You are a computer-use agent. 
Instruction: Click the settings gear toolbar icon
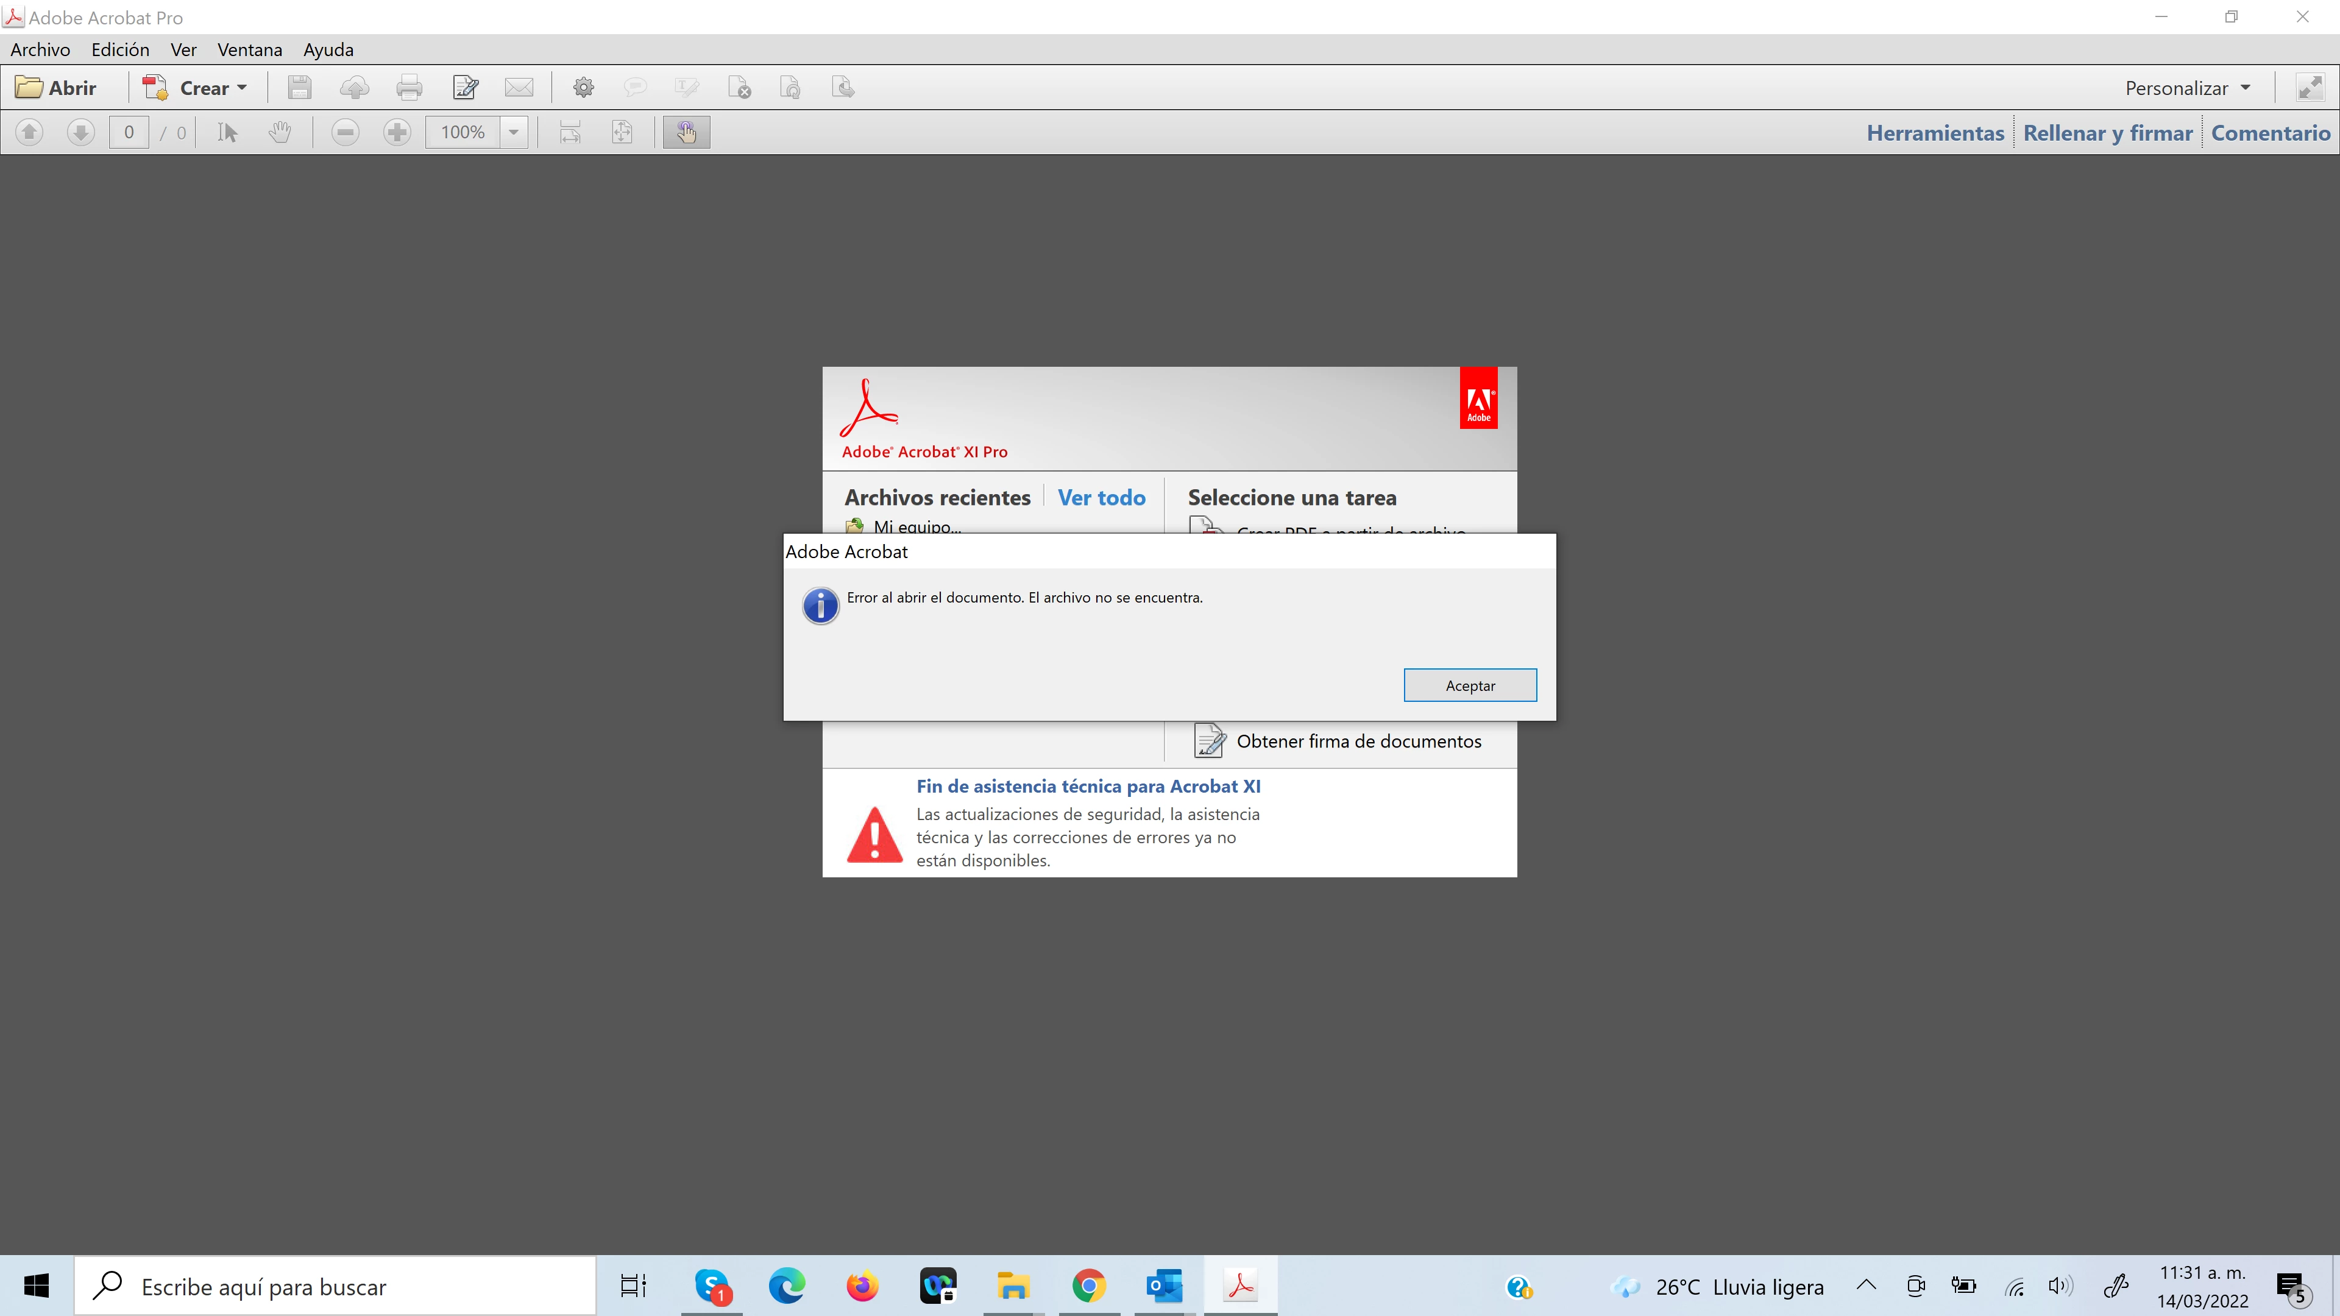pos(583,88)
